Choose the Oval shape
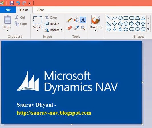 (120, 18)
